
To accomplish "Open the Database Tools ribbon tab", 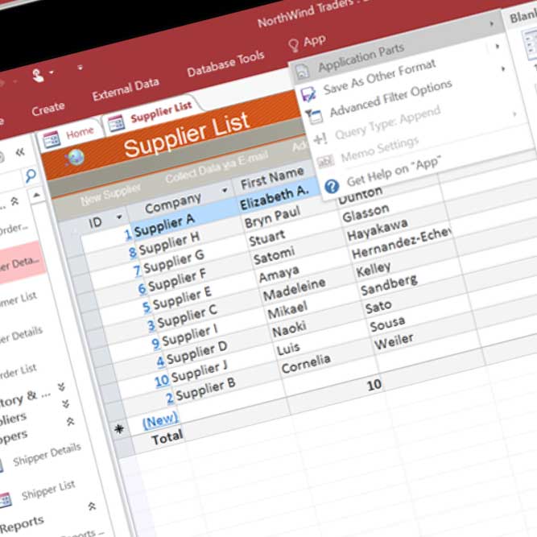I will (x=225, y=64).
